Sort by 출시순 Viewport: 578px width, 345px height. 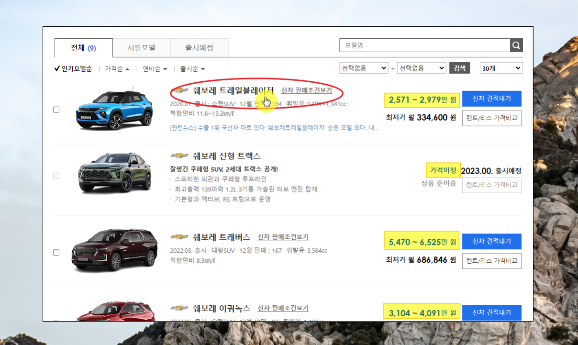[x=192, y=69]
